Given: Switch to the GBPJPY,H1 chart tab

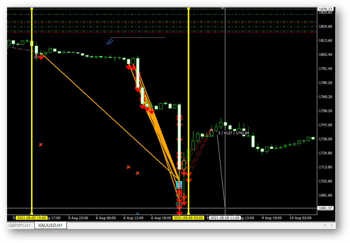Looking at the screenshot, I should pyautogui.click(x=20, y=226).
